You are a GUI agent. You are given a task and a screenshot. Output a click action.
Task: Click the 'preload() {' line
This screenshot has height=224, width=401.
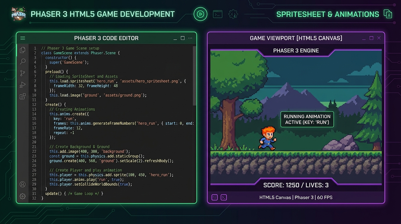click(57, 72)
